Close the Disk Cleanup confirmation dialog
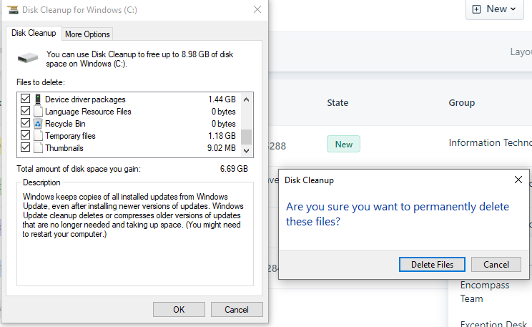The image size is (532, 327). pos(518,180)
